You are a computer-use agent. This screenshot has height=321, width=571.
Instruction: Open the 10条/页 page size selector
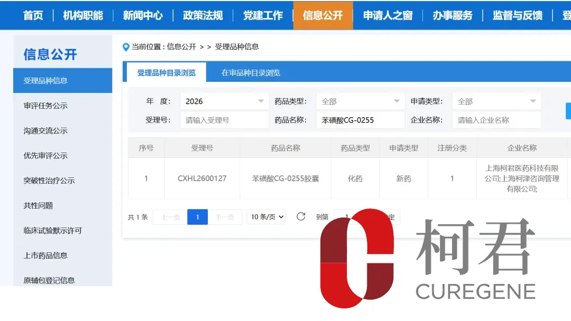[266, 216]
